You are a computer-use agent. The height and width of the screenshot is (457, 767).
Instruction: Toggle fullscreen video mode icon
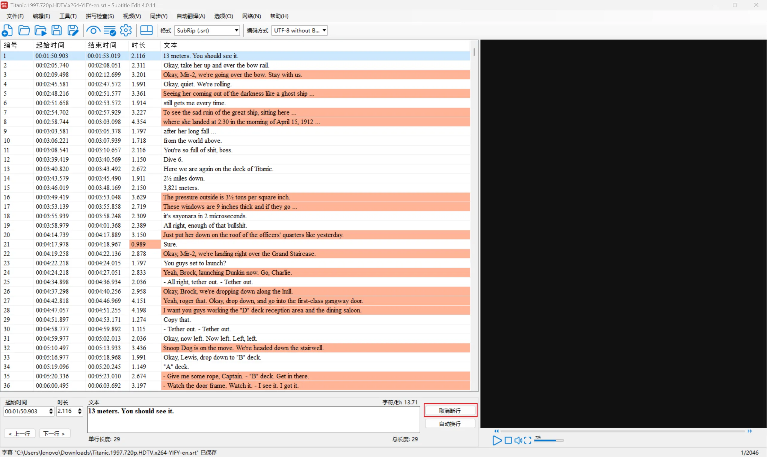[x=528, y=440]
